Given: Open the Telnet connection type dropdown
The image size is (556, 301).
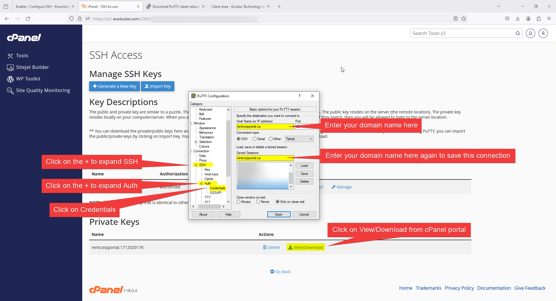Looking at the screenshot, I should coord(299,139).
